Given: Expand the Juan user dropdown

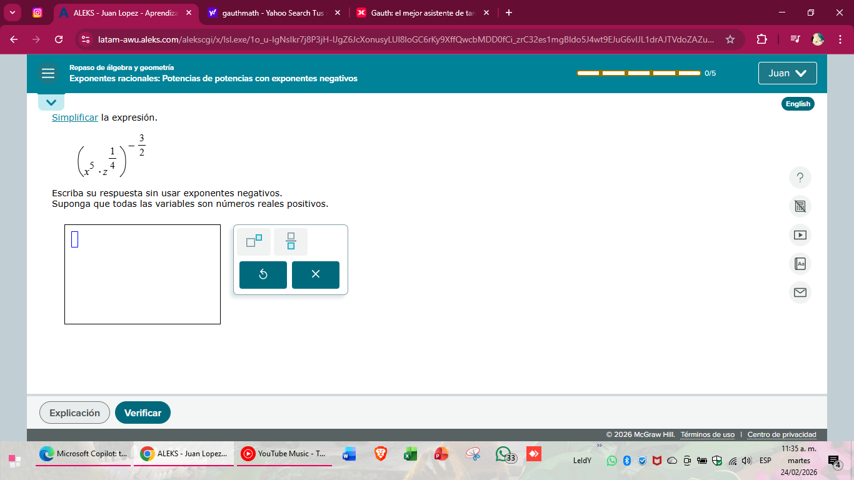Looking at the screenshot, I should tap(787, 73).
